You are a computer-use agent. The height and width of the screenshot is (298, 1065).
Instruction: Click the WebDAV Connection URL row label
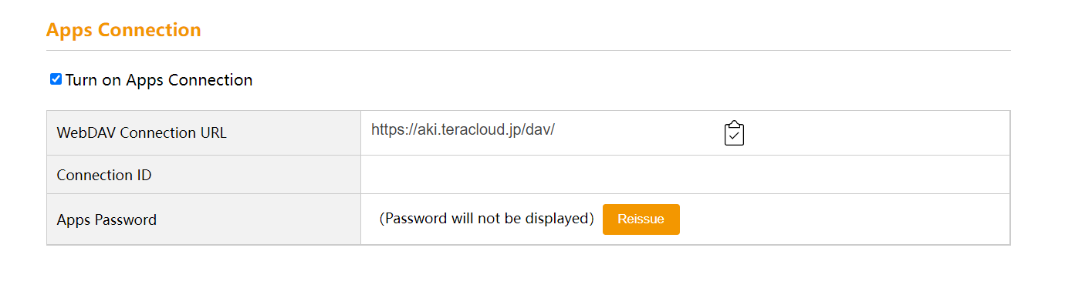click(142, 132)
